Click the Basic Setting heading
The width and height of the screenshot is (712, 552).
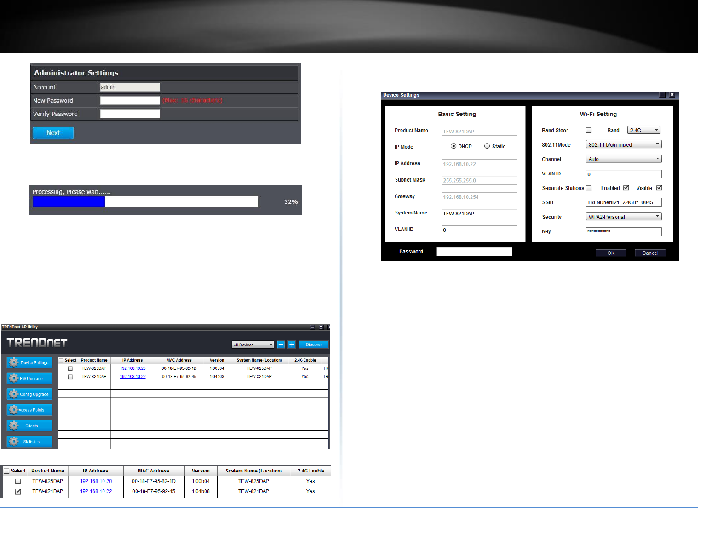[457, 114]
